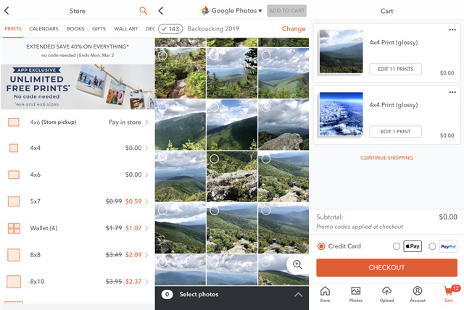464x310 pixels.
Task: Open the 4x4 $0.00 row chevron
Action: (x=146, y=148)
